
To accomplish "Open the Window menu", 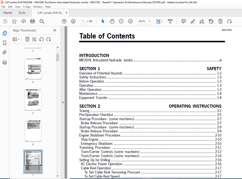I will click(x=38, y=7).
